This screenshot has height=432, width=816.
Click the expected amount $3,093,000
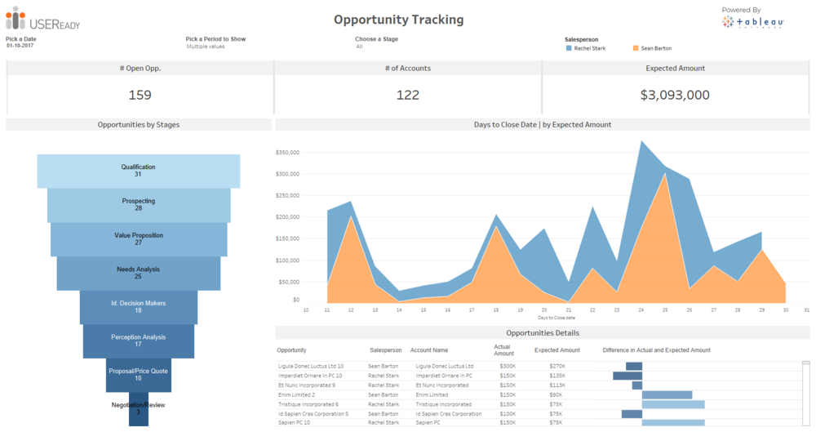pos(675,95)
